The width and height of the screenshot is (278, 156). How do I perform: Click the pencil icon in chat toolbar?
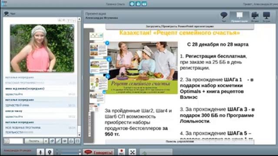pos(58,141)
